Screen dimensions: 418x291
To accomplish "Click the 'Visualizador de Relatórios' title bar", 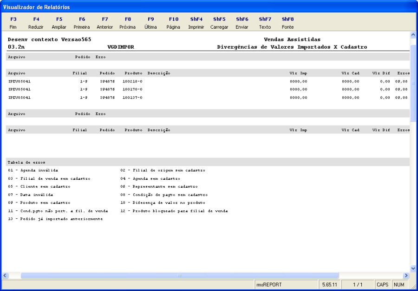I will pos(209,7).
